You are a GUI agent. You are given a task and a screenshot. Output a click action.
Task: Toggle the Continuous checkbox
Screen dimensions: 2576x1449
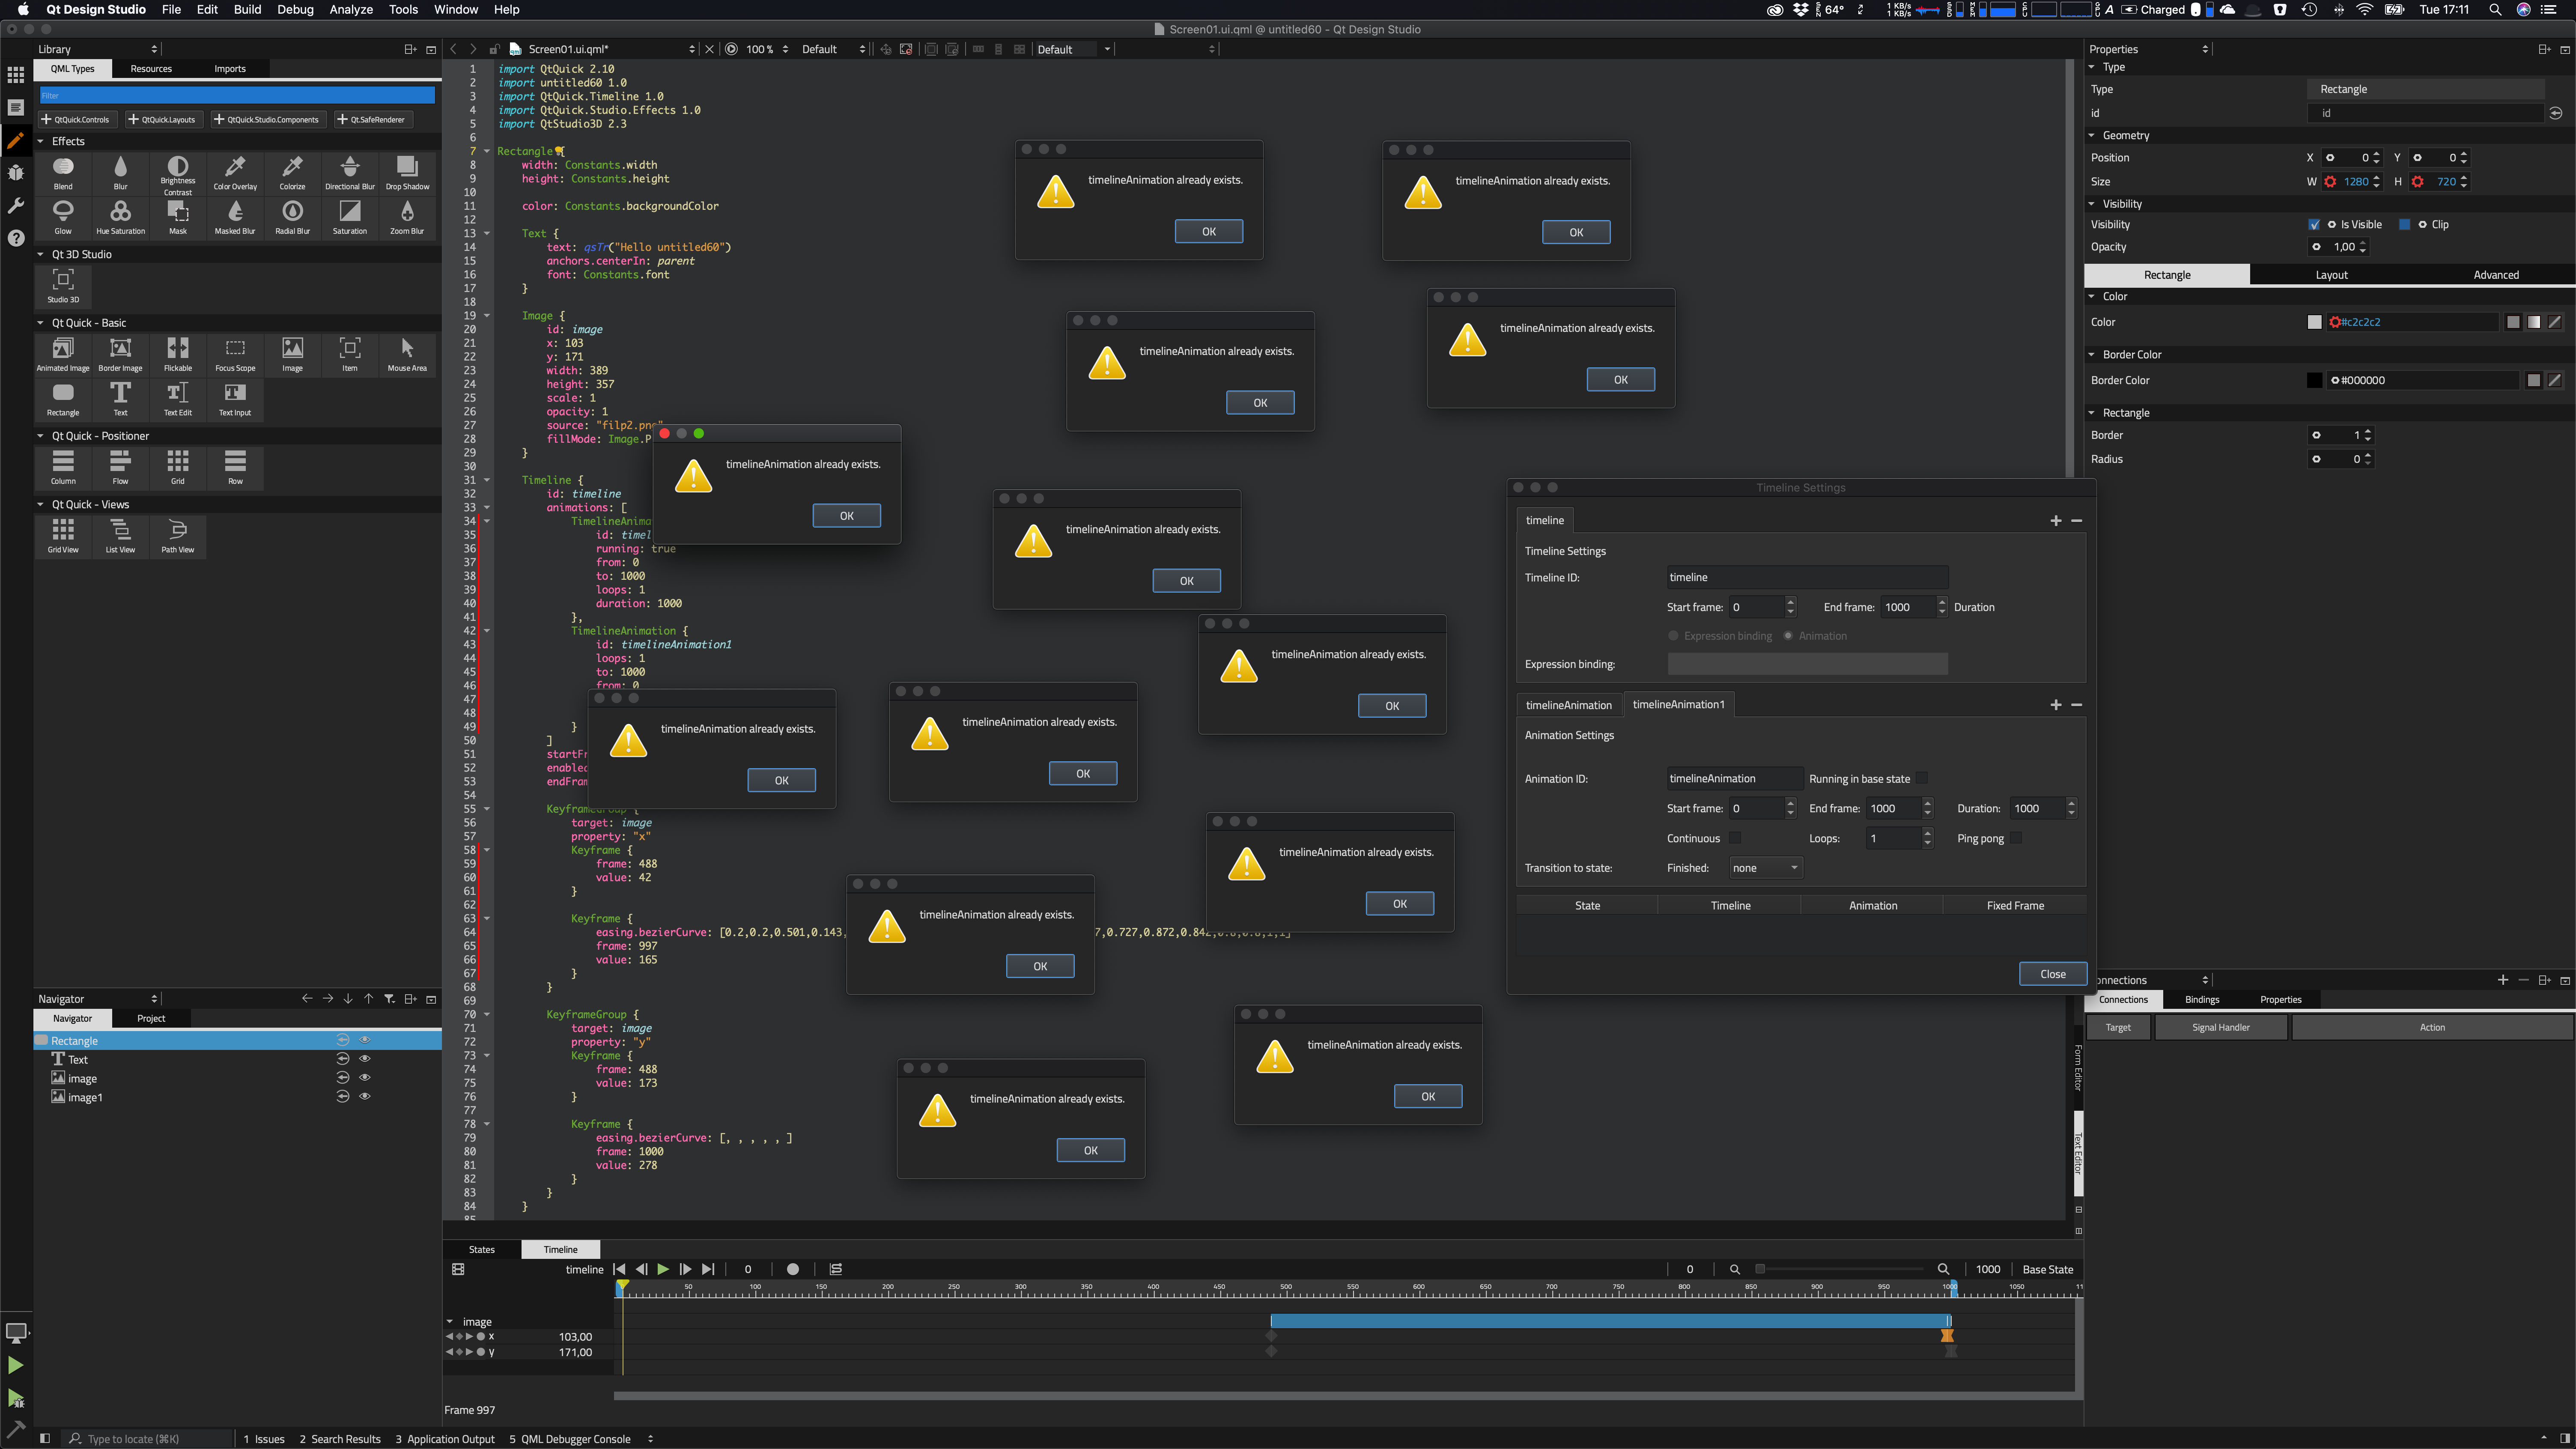pyautogui.click(x=1735, y=838)
